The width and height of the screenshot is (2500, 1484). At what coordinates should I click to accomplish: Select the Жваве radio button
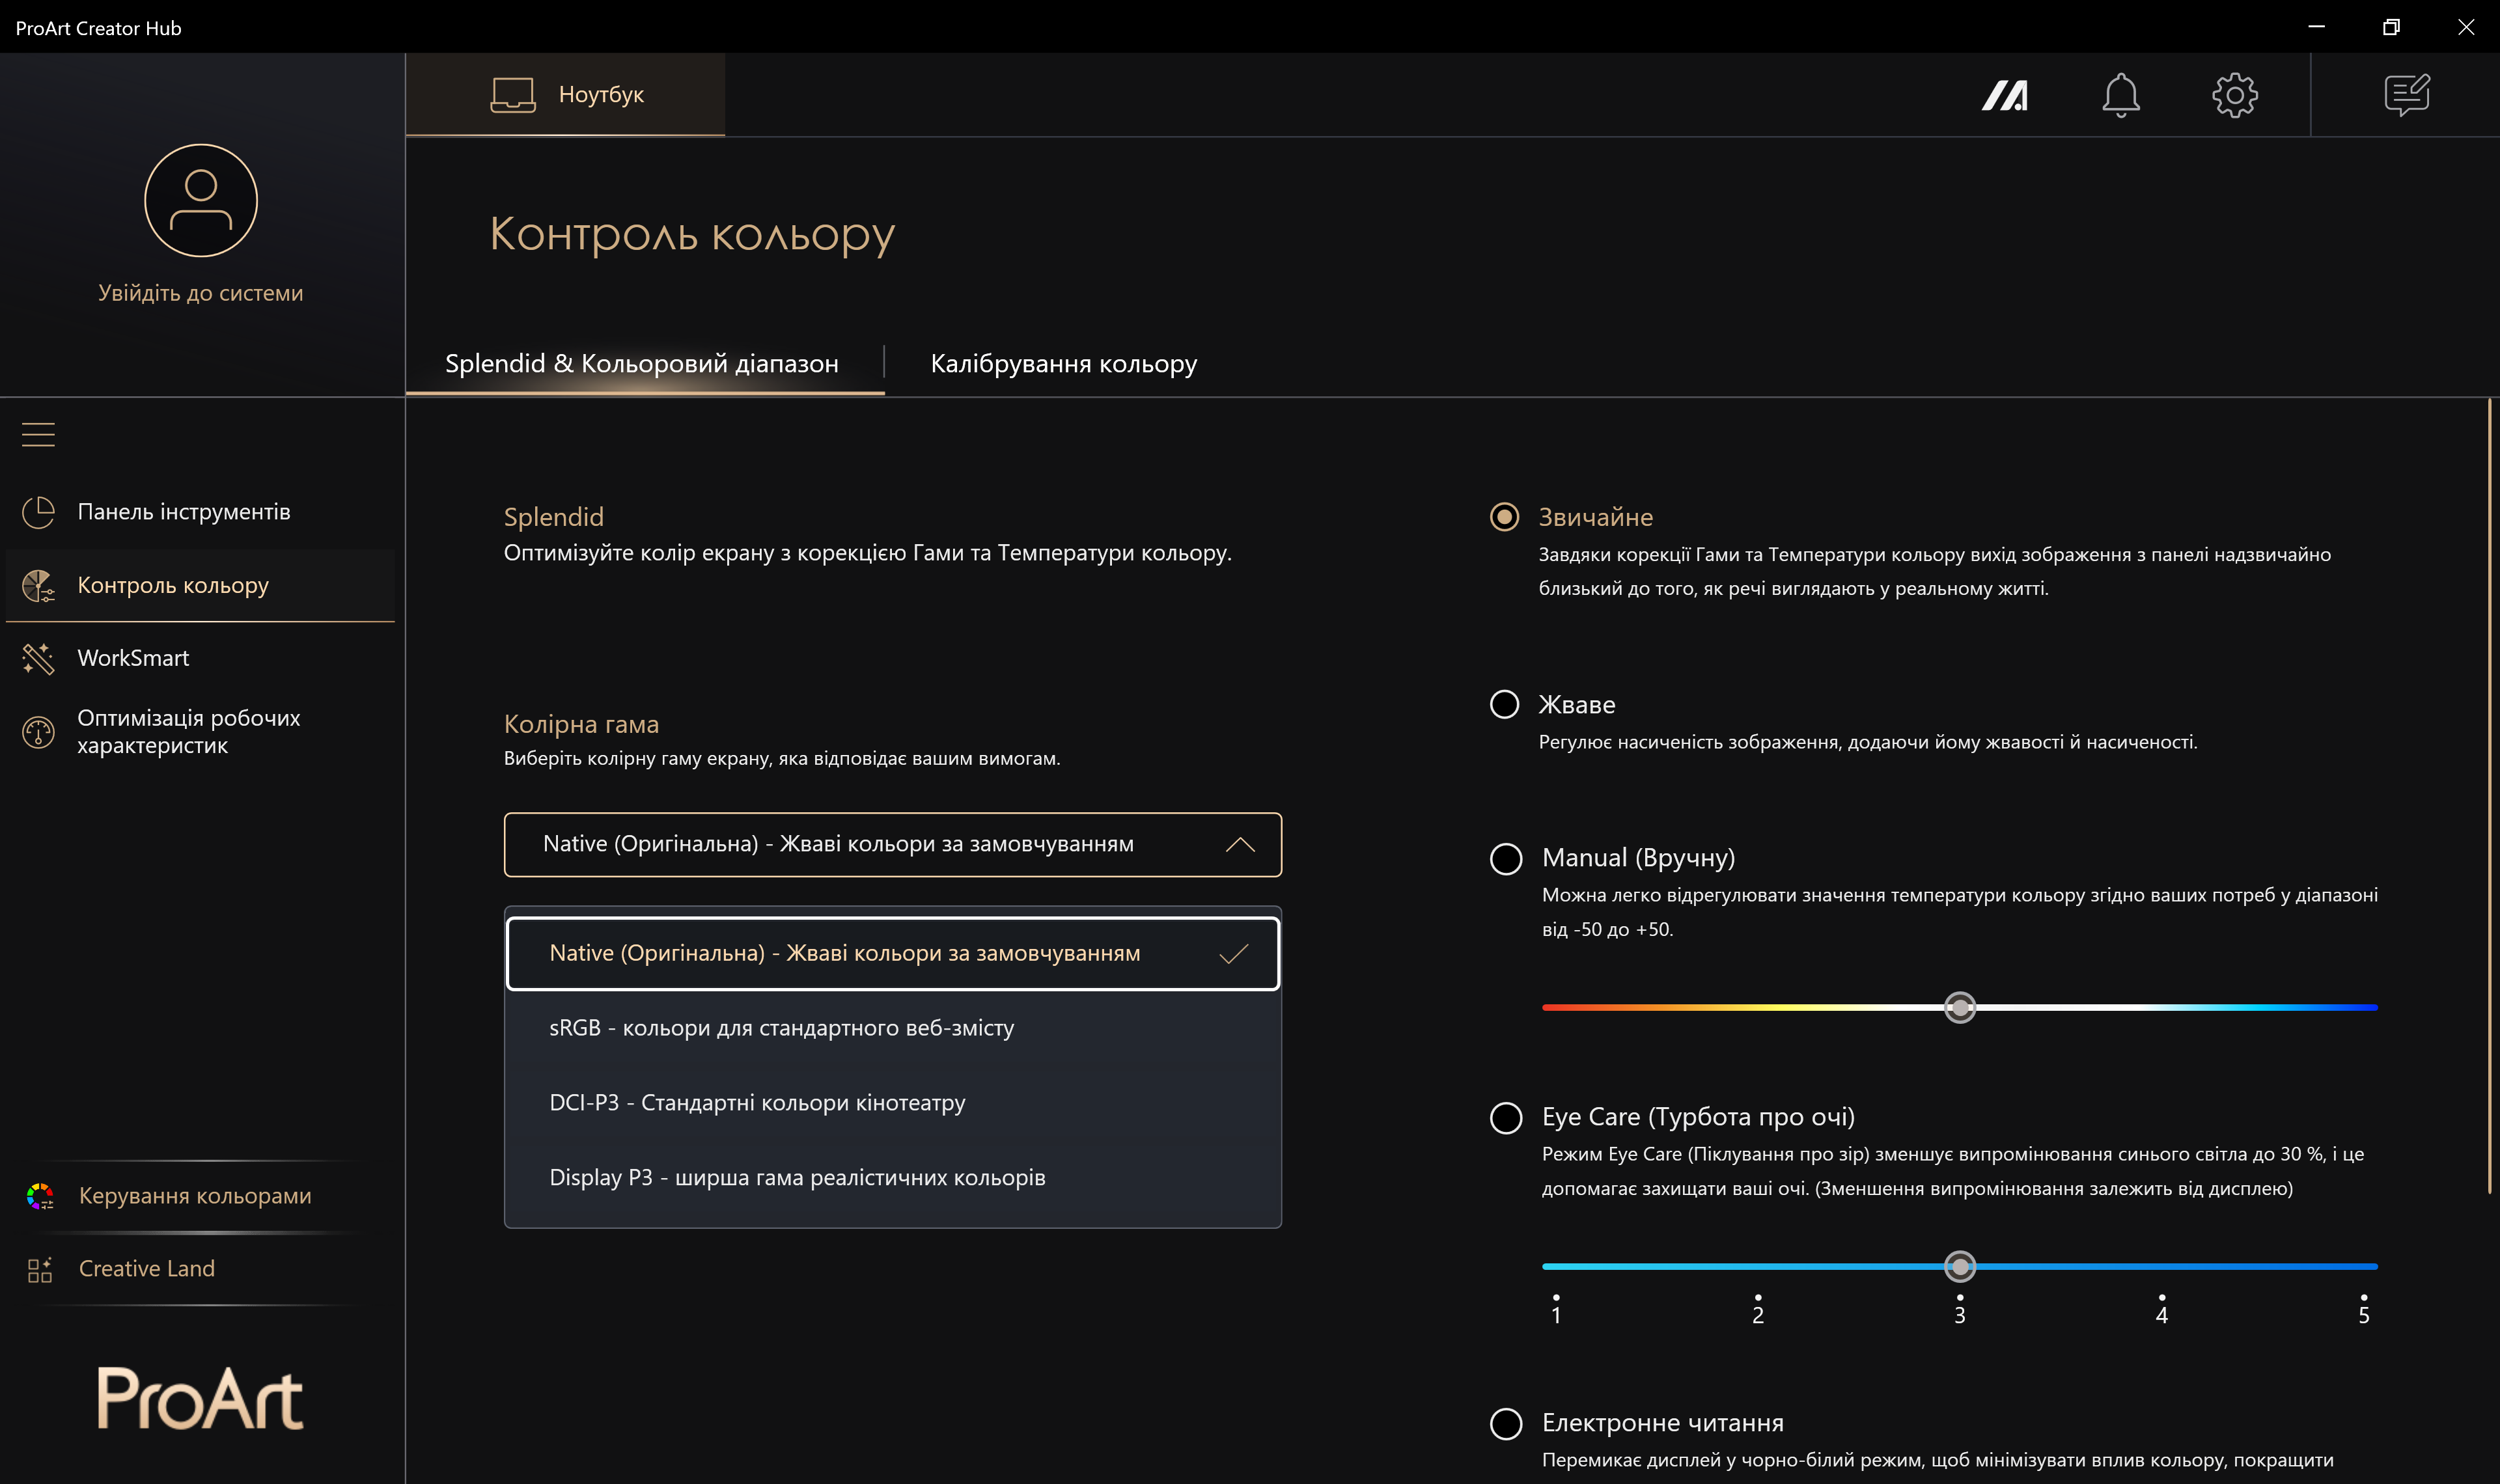click(1504, 704)
